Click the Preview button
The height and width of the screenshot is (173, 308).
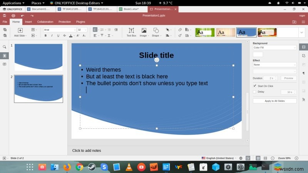(288, 78)
